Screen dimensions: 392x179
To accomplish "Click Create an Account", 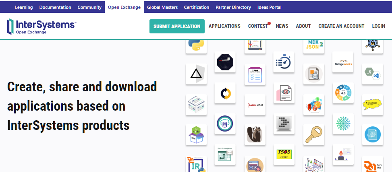I will [x=341, y=26].
